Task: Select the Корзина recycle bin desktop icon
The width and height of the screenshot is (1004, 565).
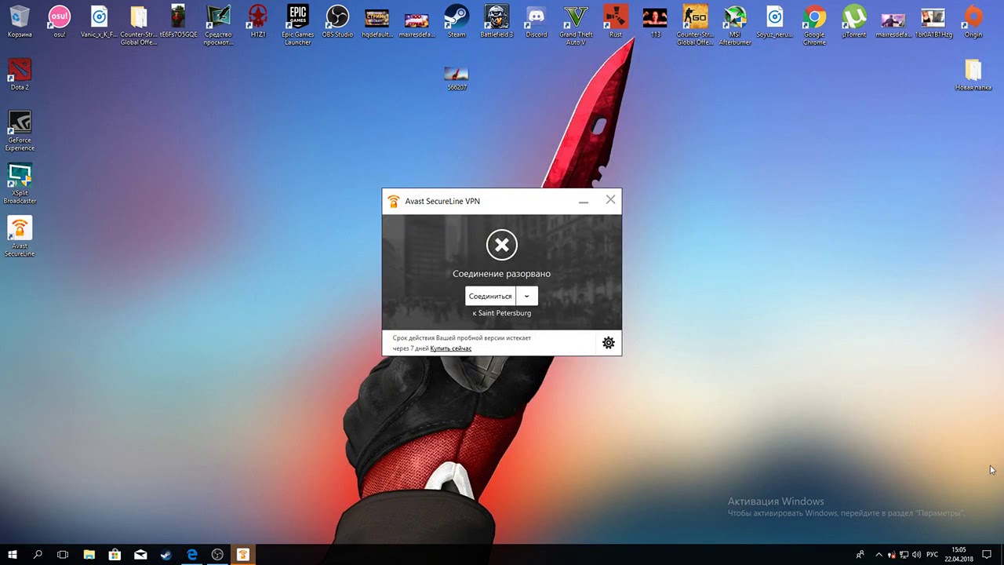Action: tap(20, 22)
